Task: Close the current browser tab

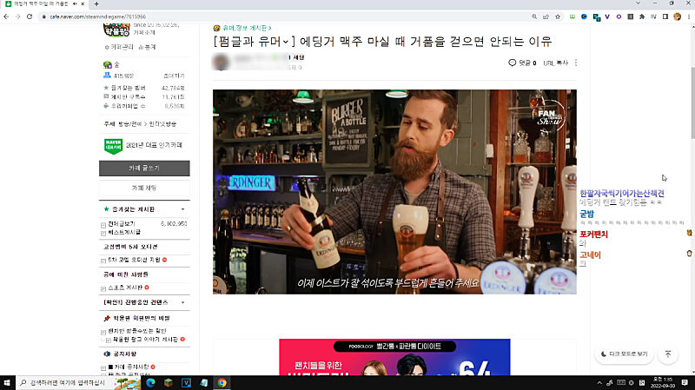Action: coord(83,3)
